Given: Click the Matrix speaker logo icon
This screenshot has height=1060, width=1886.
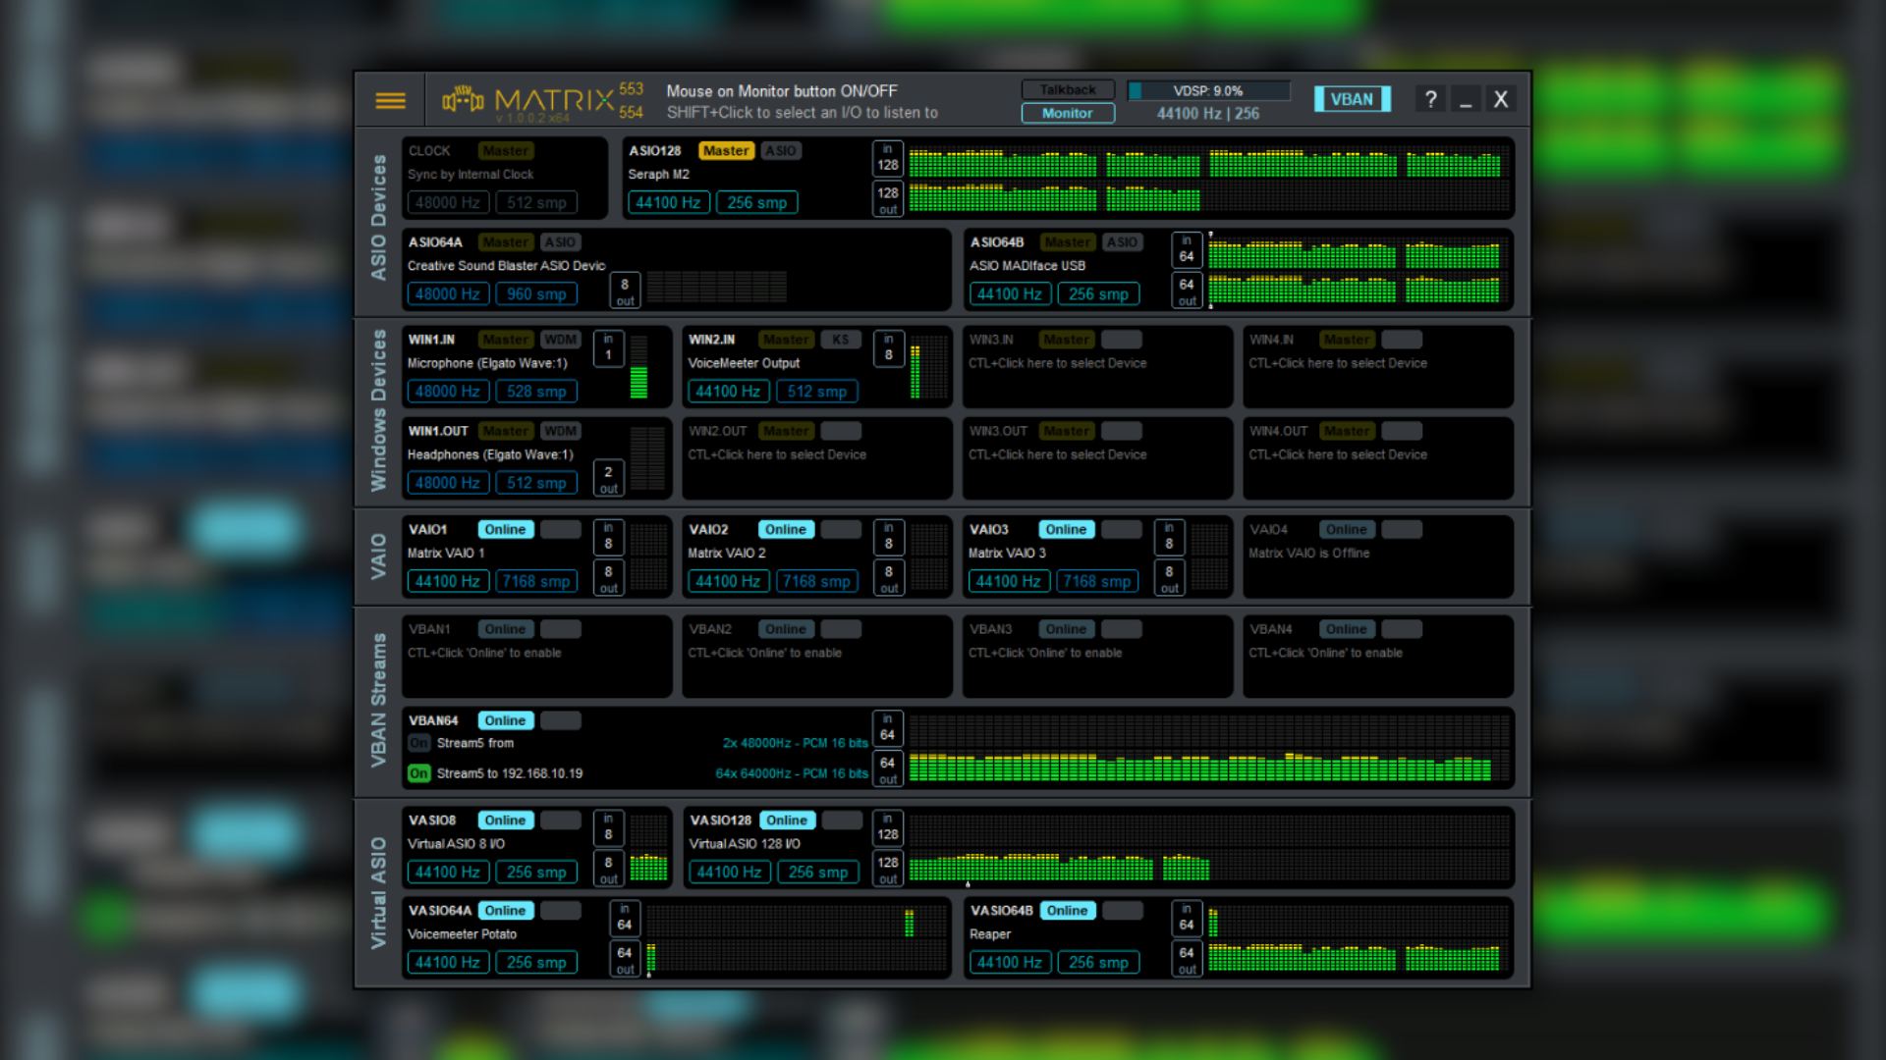Looking at the screenshot, I should click(463, 99).
